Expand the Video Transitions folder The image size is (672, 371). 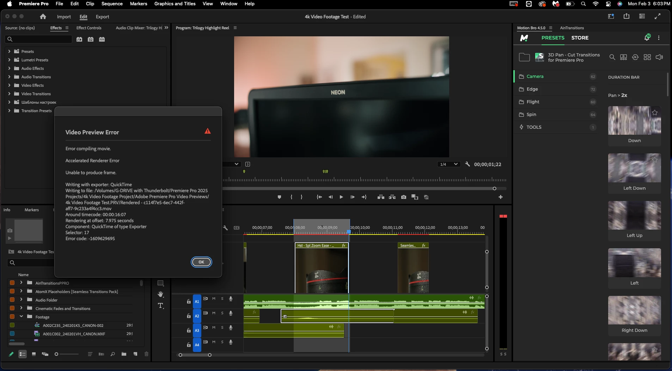9,94
